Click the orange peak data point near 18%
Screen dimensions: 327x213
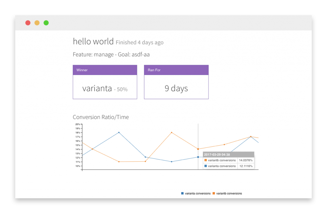(x=172, y=132)
